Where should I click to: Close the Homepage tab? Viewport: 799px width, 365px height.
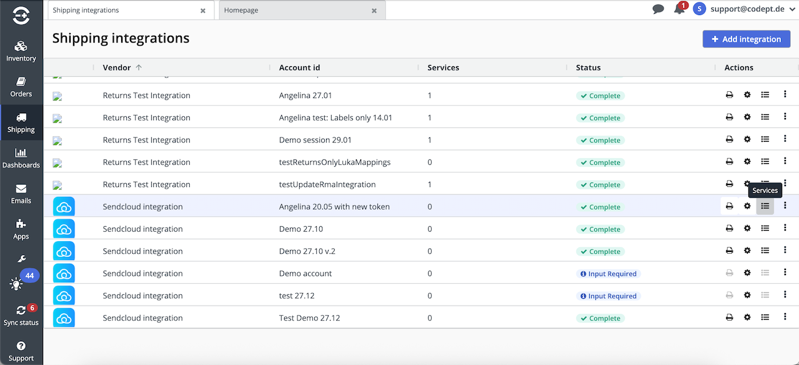tap(374, 11)
